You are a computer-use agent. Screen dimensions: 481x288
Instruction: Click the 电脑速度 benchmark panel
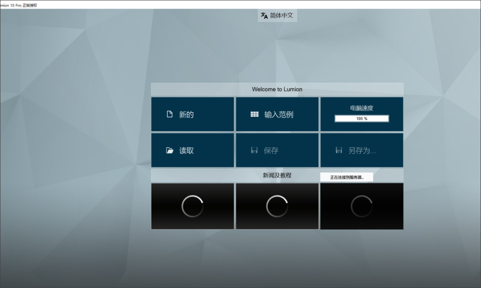(x=362, y=108)
